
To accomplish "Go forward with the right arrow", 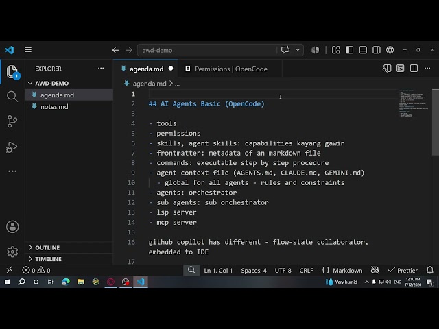I will (x=129, y=50).
